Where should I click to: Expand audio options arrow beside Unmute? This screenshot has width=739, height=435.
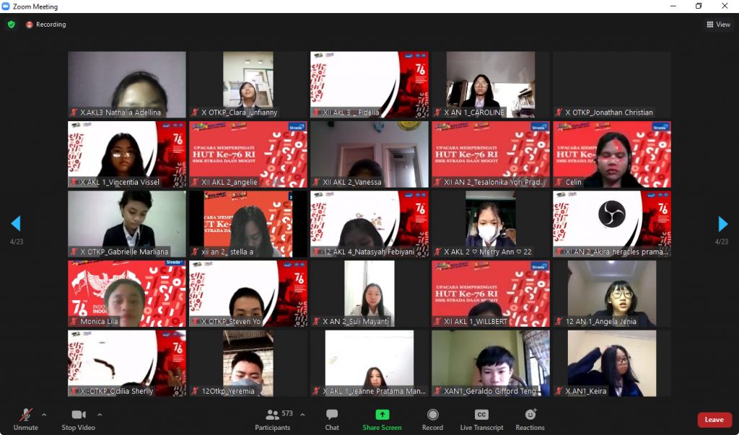[44, 415]
